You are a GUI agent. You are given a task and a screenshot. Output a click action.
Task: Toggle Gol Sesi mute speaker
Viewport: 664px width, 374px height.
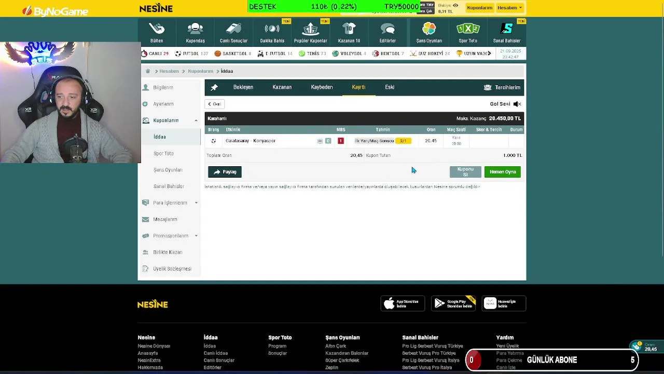(x=517, y=104)
